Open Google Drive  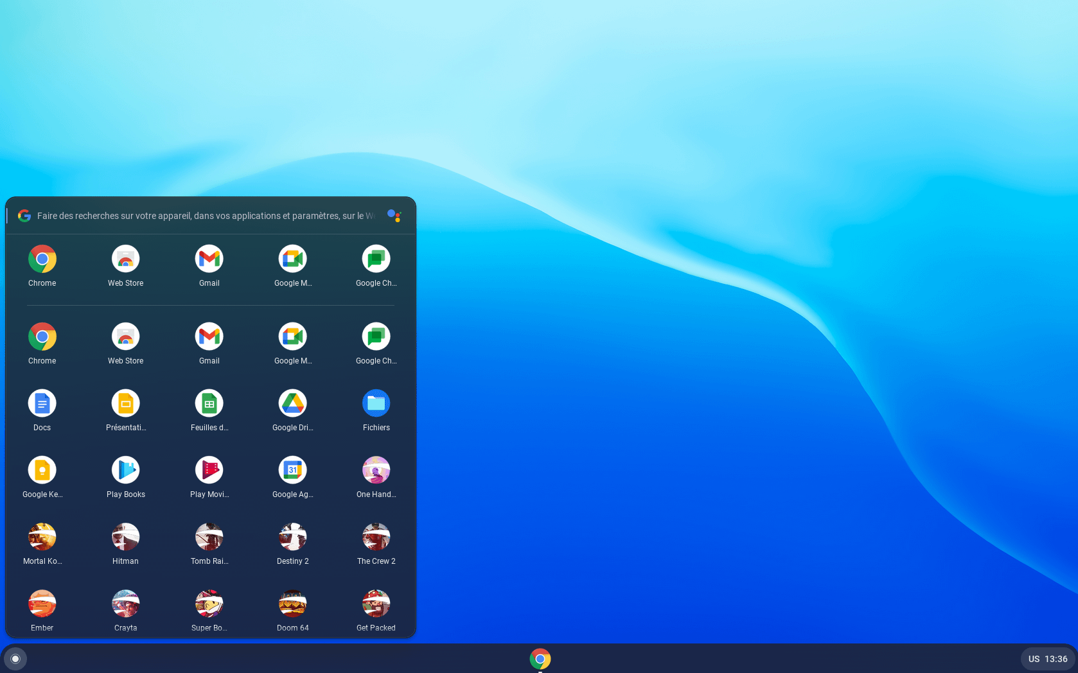292,403
